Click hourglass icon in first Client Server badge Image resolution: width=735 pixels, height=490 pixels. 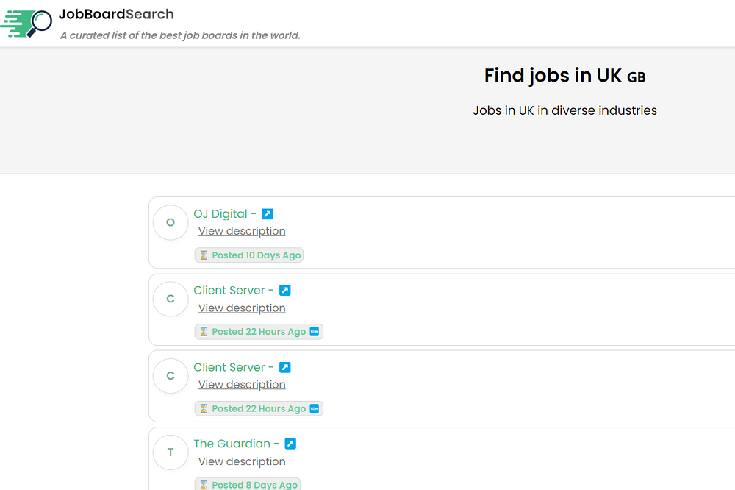tap(204, 332)
